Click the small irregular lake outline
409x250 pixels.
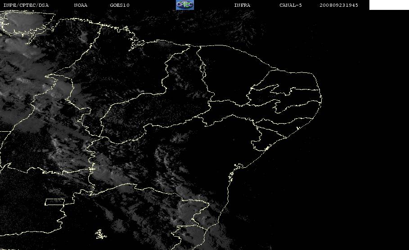(x=100, y=234)
